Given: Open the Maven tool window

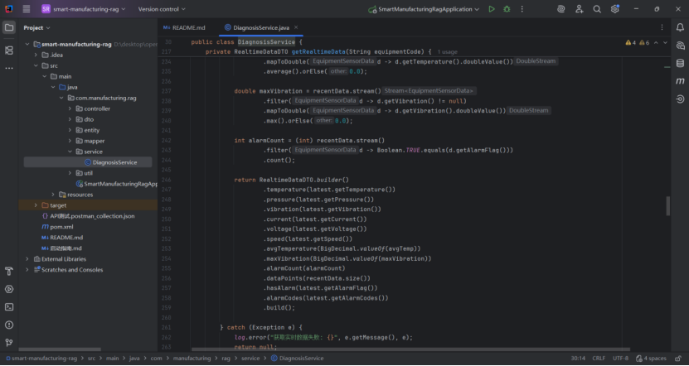Looking at the screenshot, I should click(680, 81).
